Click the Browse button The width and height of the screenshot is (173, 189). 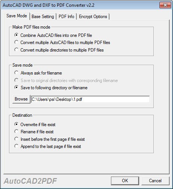[x=21, y=99]
